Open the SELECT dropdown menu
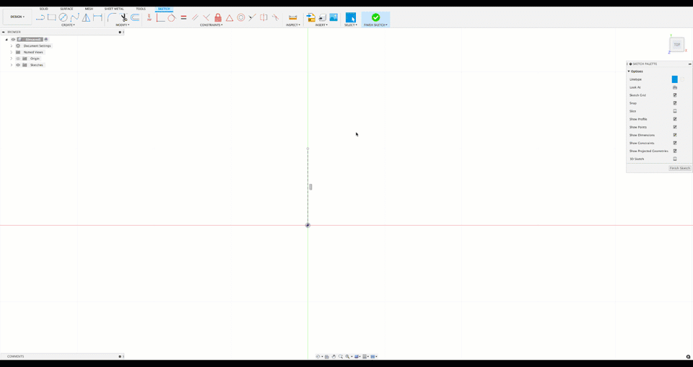Screen dimensions: 693x367 tap(351, 25)
